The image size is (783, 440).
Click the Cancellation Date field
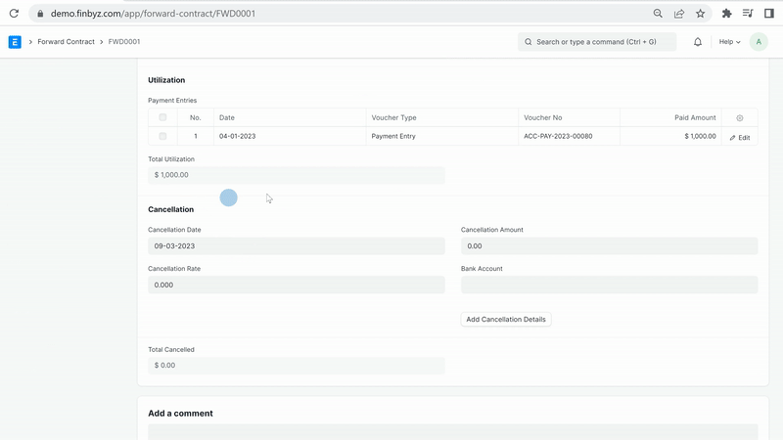(296, 246)
